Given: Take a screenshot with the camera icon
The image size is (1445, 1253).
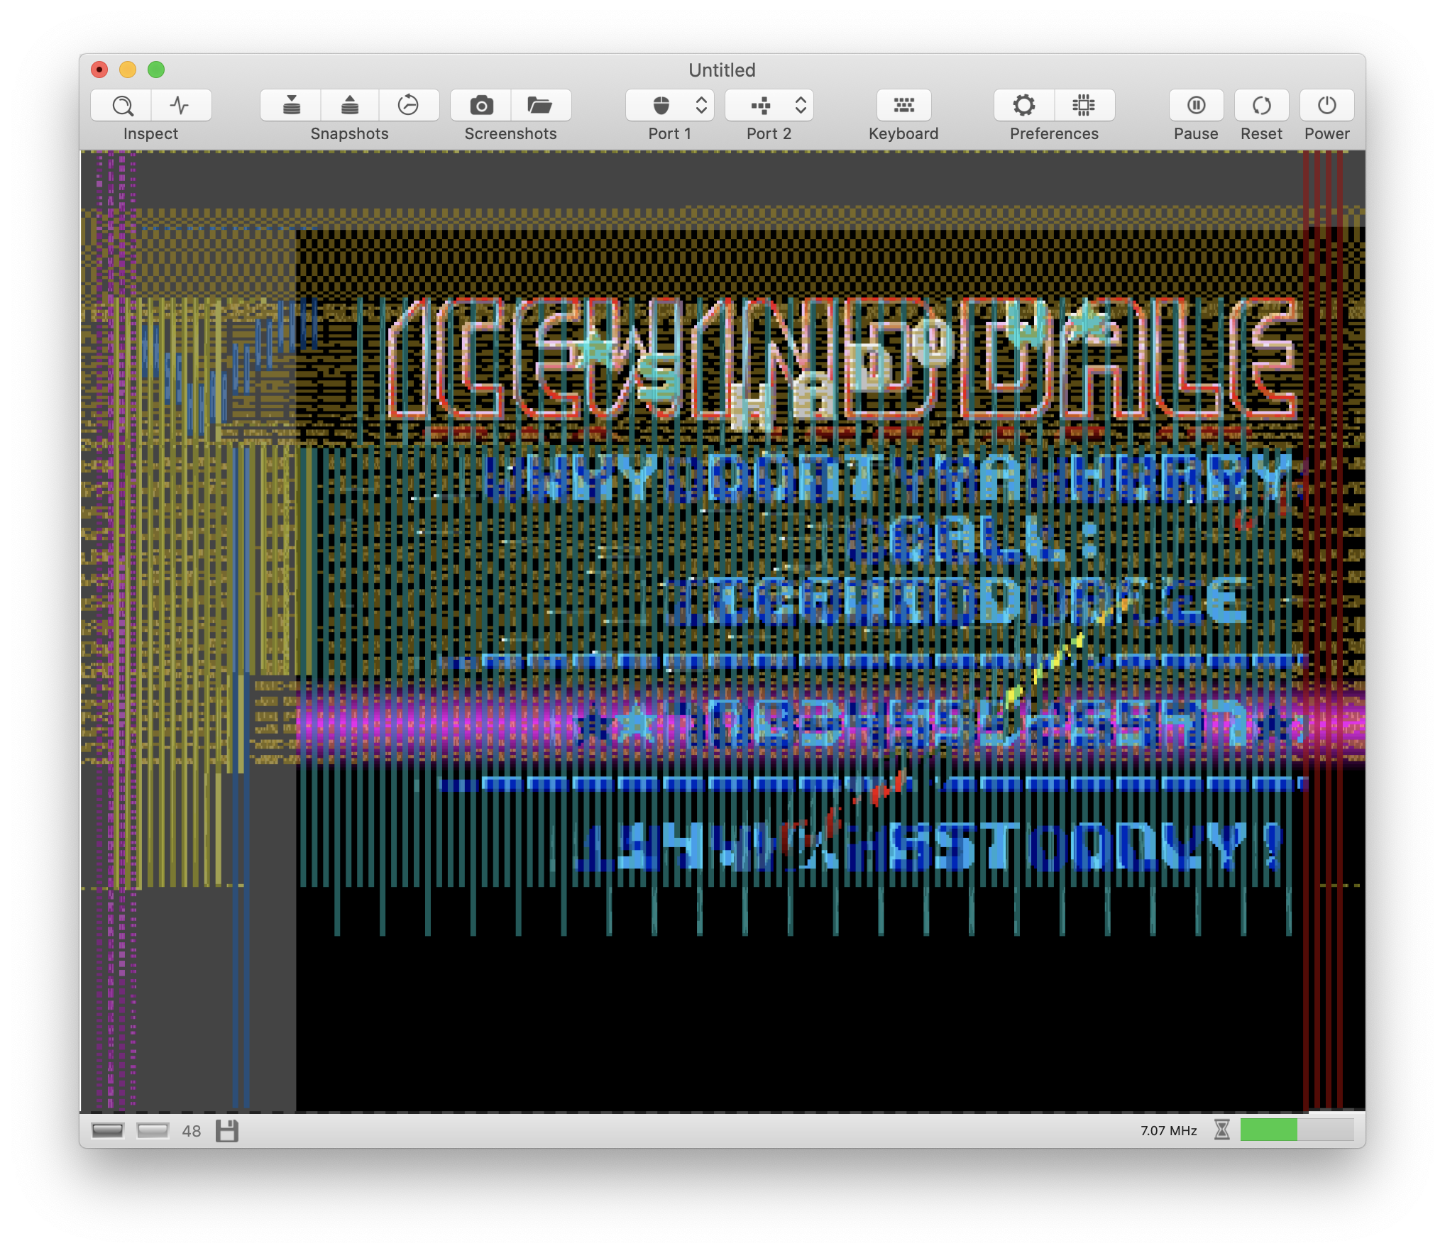Looking at the screenshot, I should [x=481, y=106].
